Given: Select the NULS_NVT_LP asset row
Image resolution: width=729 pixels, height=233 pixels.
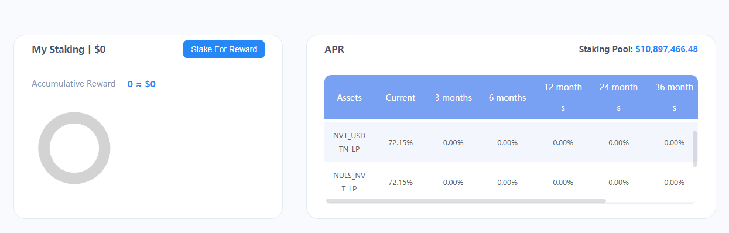Looking at the screenshot, I should [x=508, y=182].
